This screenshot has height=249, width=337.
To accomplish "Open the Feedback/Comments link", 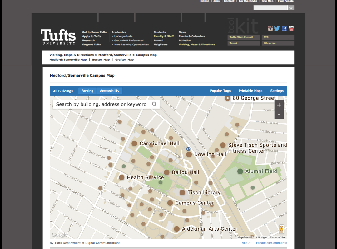I will click(x=271, y=243).
